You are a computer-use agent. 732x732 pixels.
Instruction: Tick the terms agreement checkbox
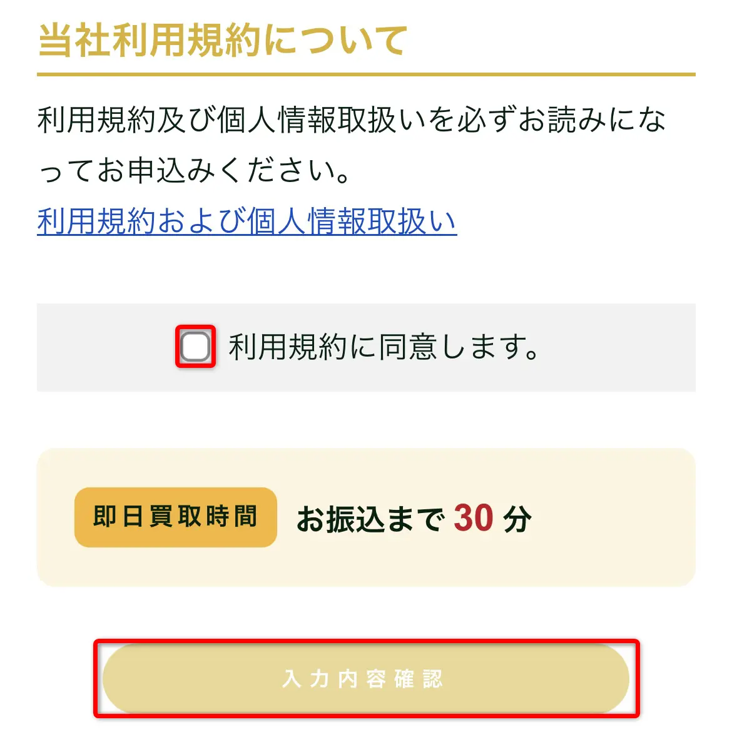[x=195, y=347]
